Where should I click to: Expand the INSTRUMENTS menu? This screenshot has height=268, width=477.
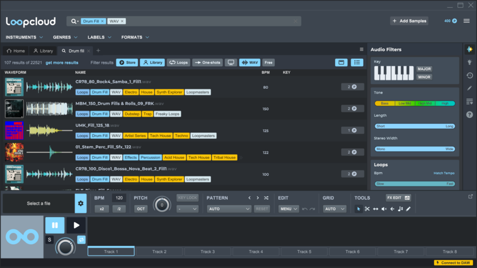click(24, 37)
